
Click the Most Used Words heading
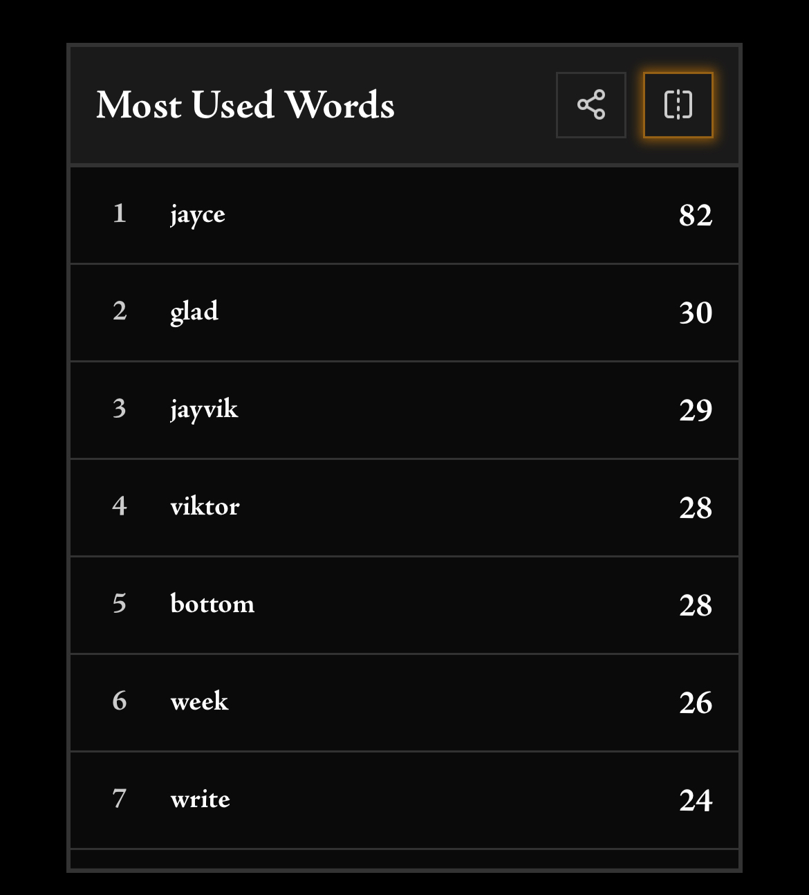(245, 105)
